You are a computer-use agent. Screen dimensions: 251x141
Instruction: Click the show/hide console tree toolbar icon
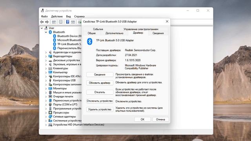[54, 22]
